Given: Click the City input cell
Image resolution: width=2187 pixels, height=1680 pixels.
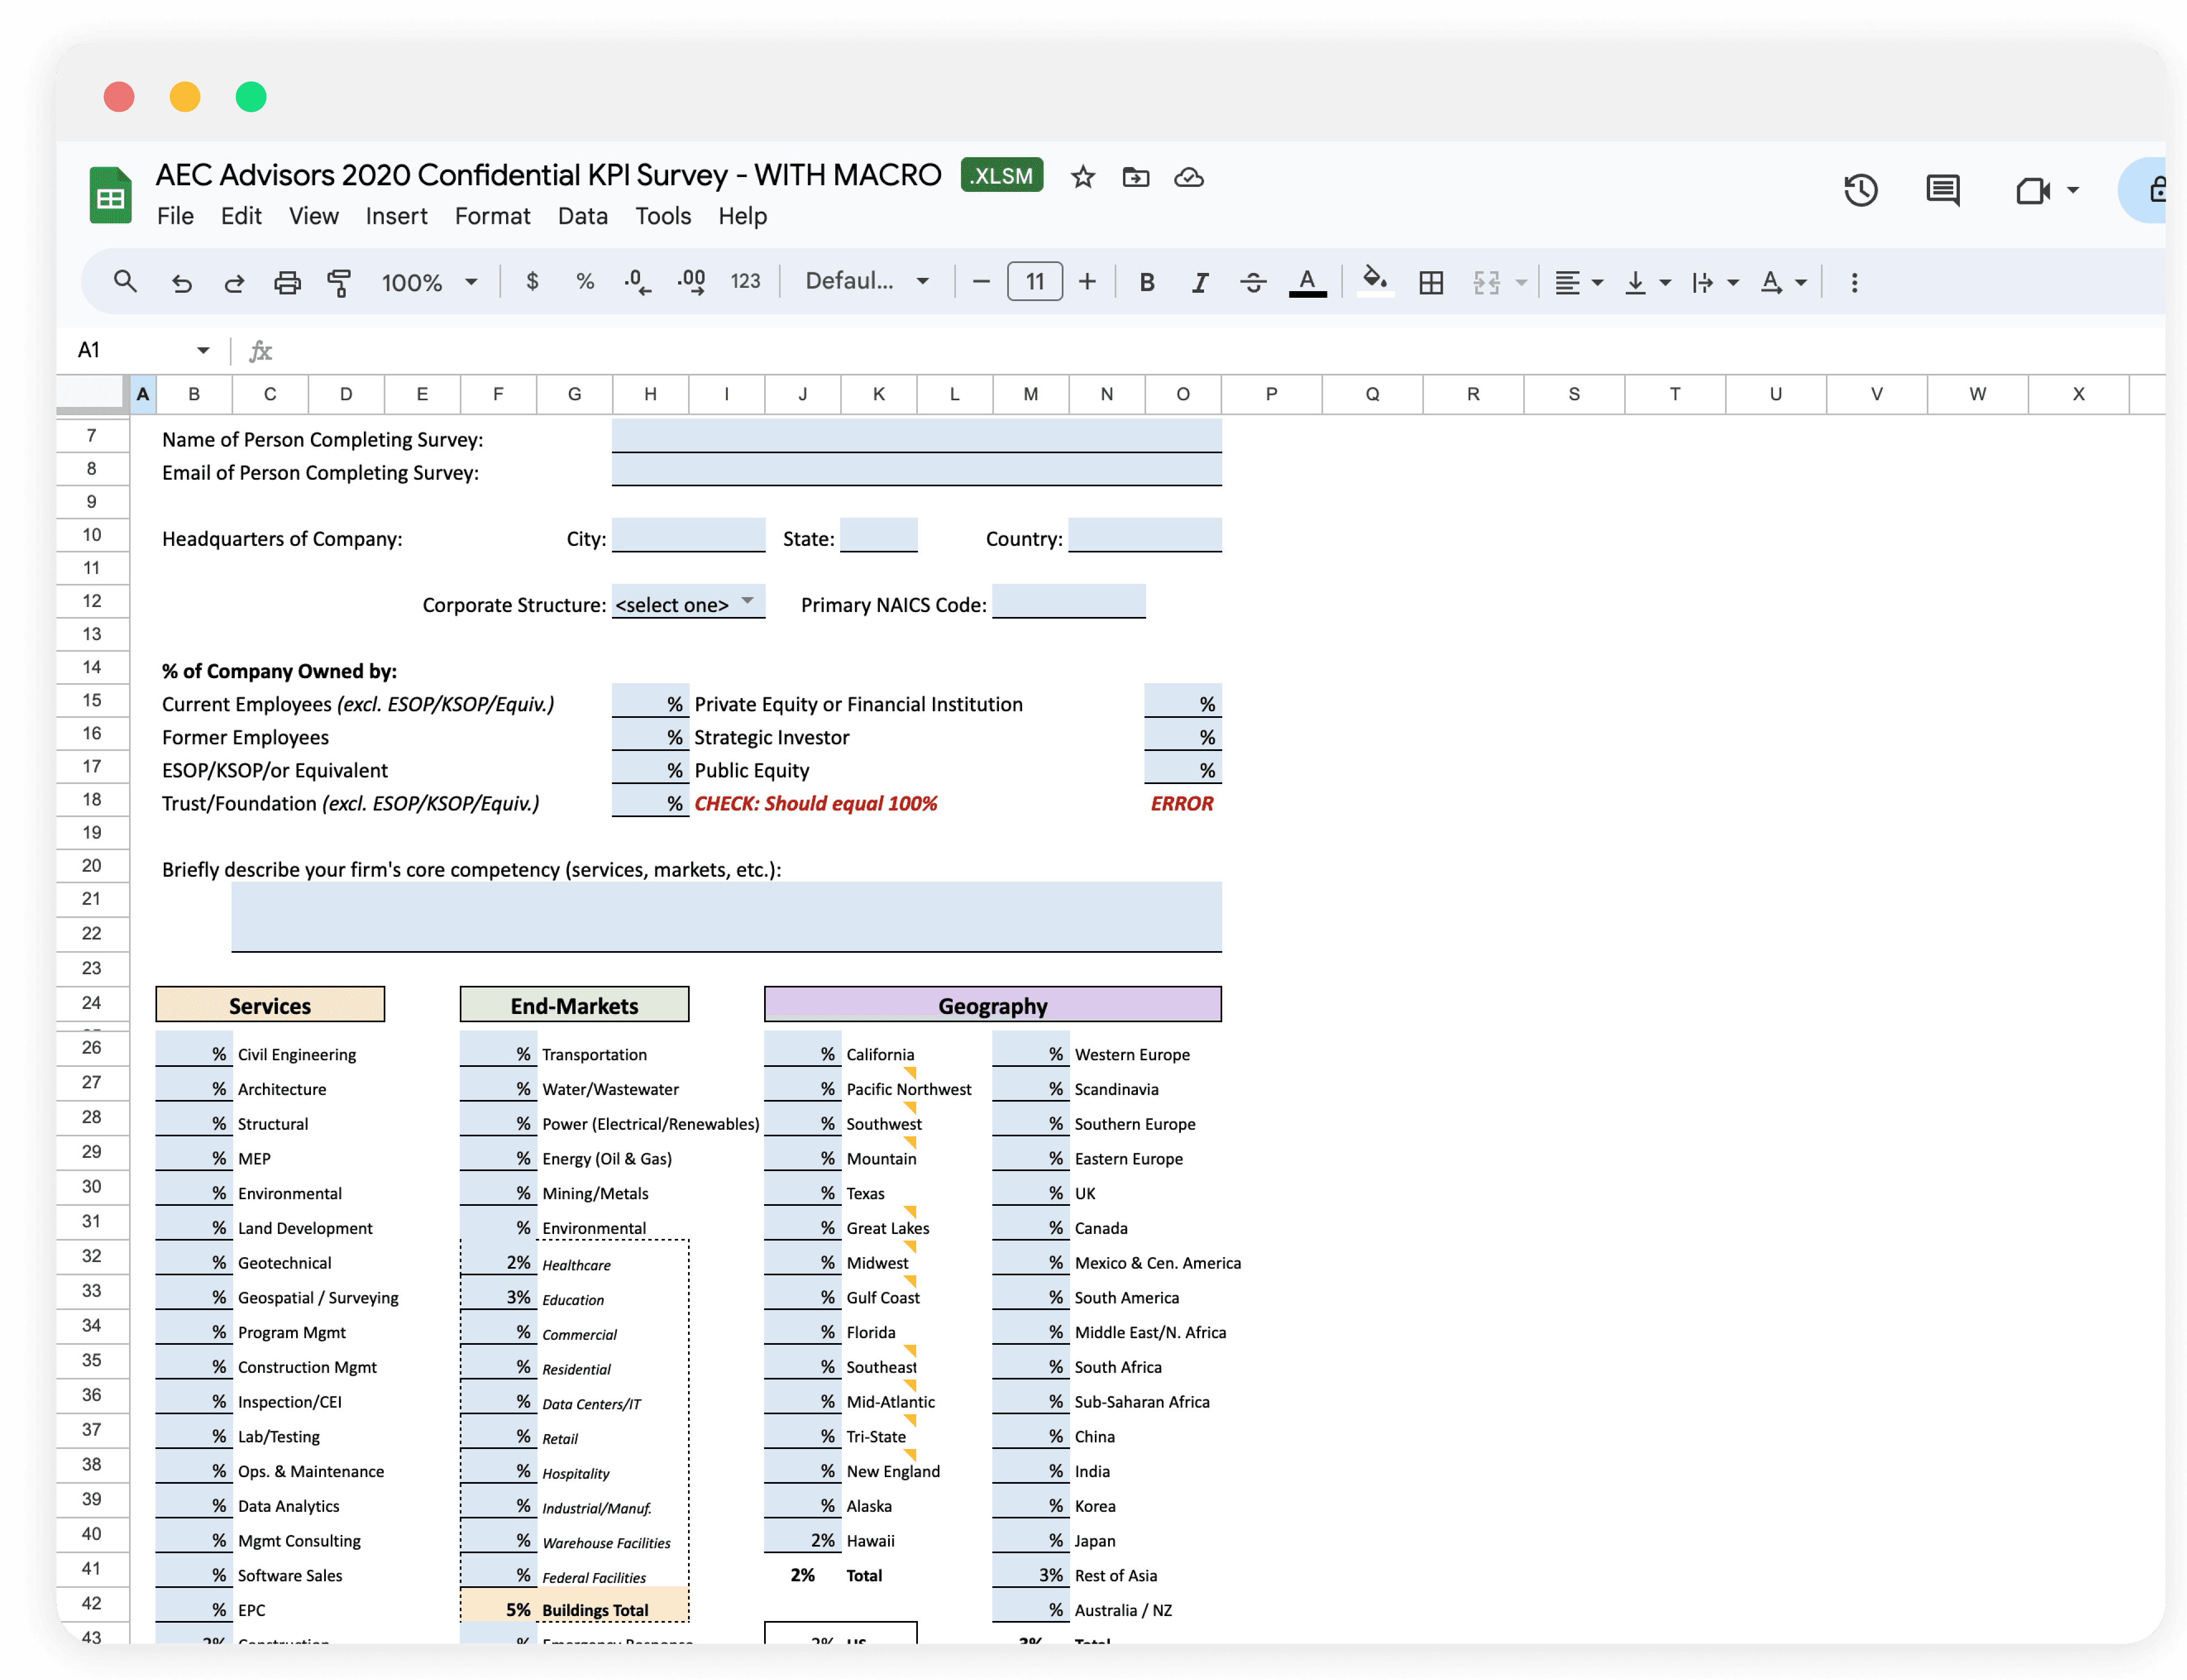Looking at the screenshot, I should pos(688,535).
